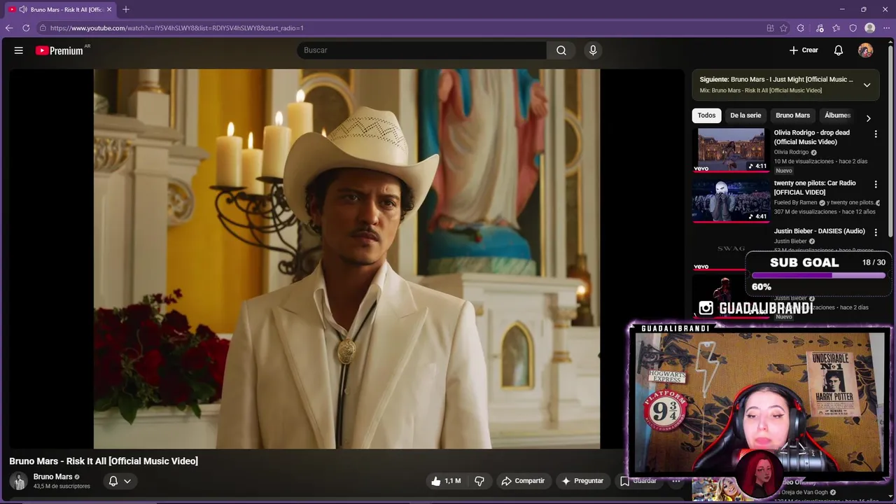Click the Compartir button
The image size is (896, 504).
(522, 481)
